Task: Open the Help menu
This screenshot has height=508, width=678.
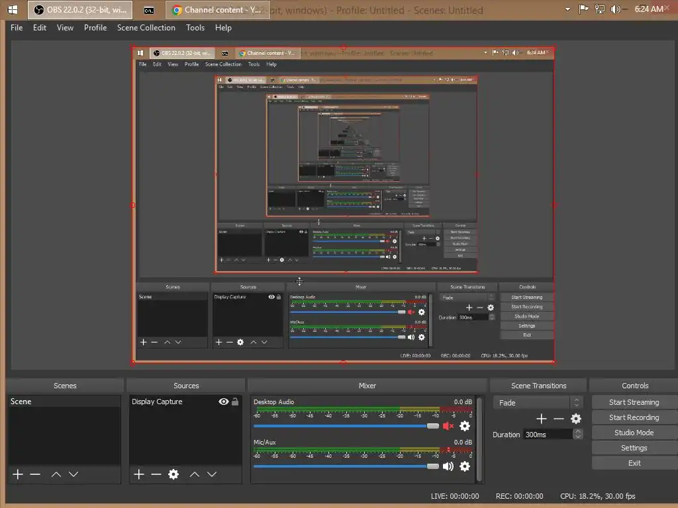Action: tap(223, 28)
